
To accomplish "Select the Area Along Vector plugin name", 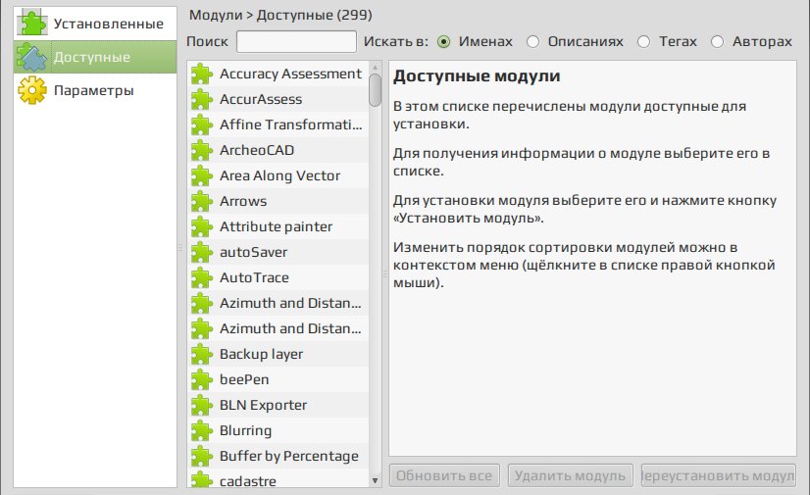I will click(x=280, y=175).
